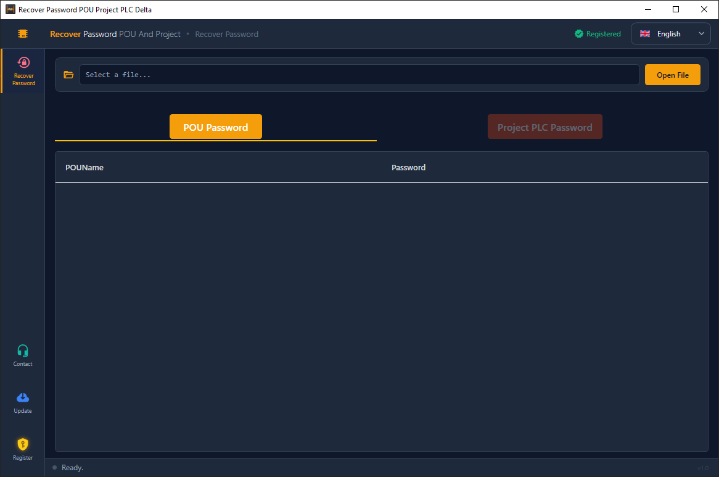Click the POUName column header
Image resolution: width=719 pixels, height=477 pixels.
[84, 168]
